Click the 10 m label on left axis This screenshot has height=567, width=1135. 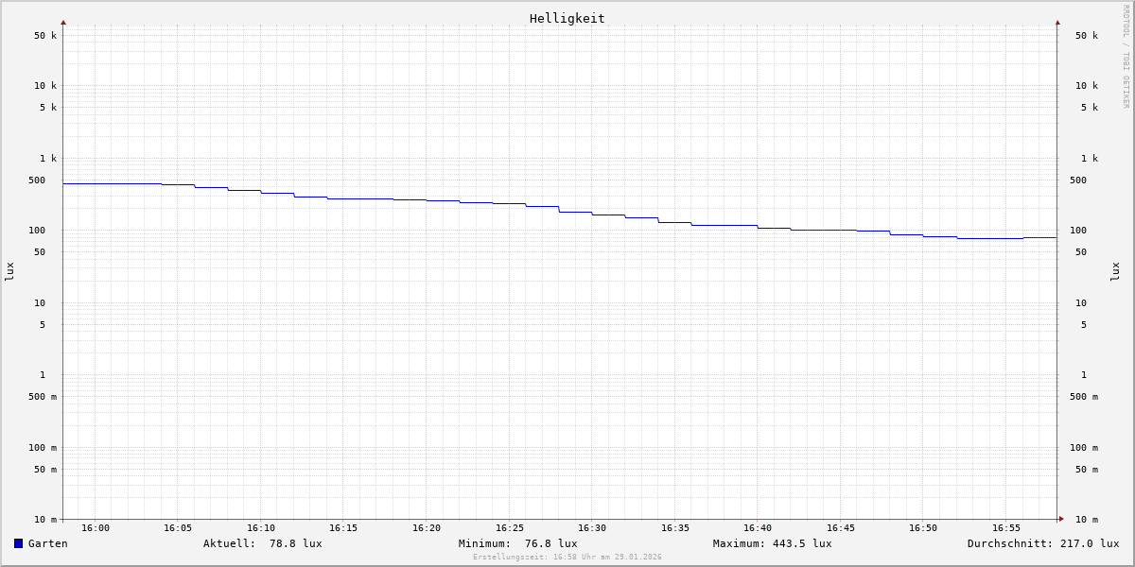point(45,520)
